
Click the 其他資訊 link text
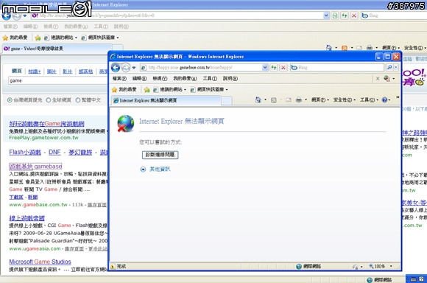(x=160, y=170)
